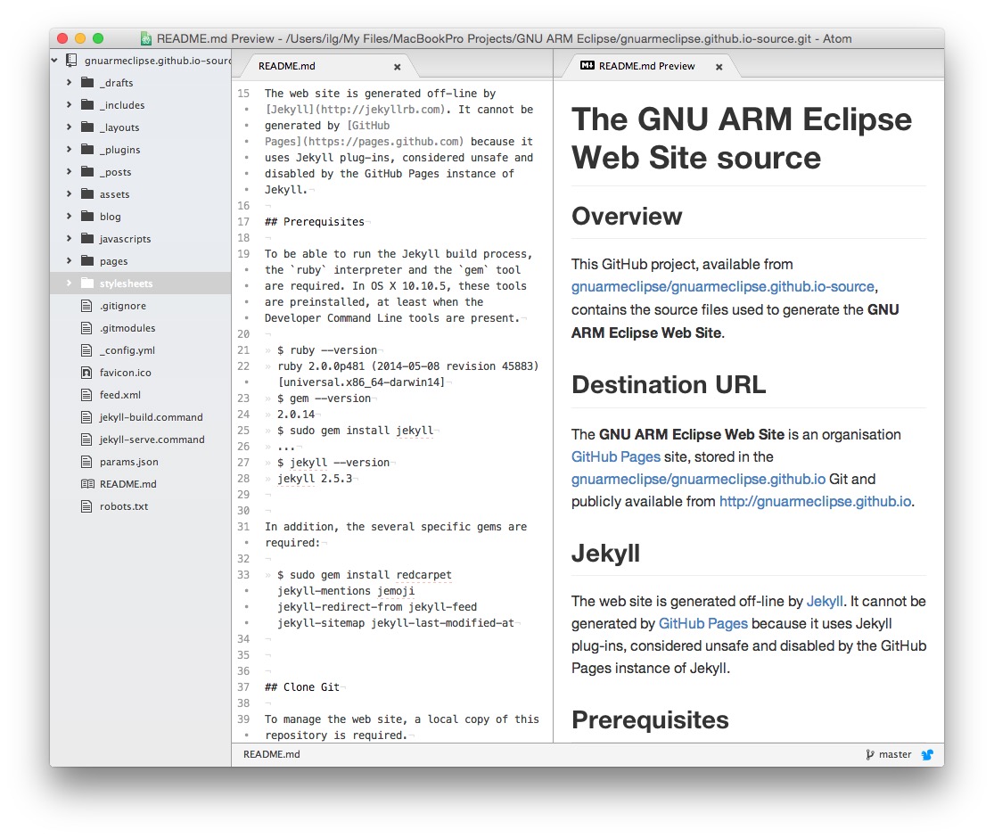The height and width of the screenshot is (838, 994).
Task: Select _config.yml file name in tree
Action: (x=127, y=349)
